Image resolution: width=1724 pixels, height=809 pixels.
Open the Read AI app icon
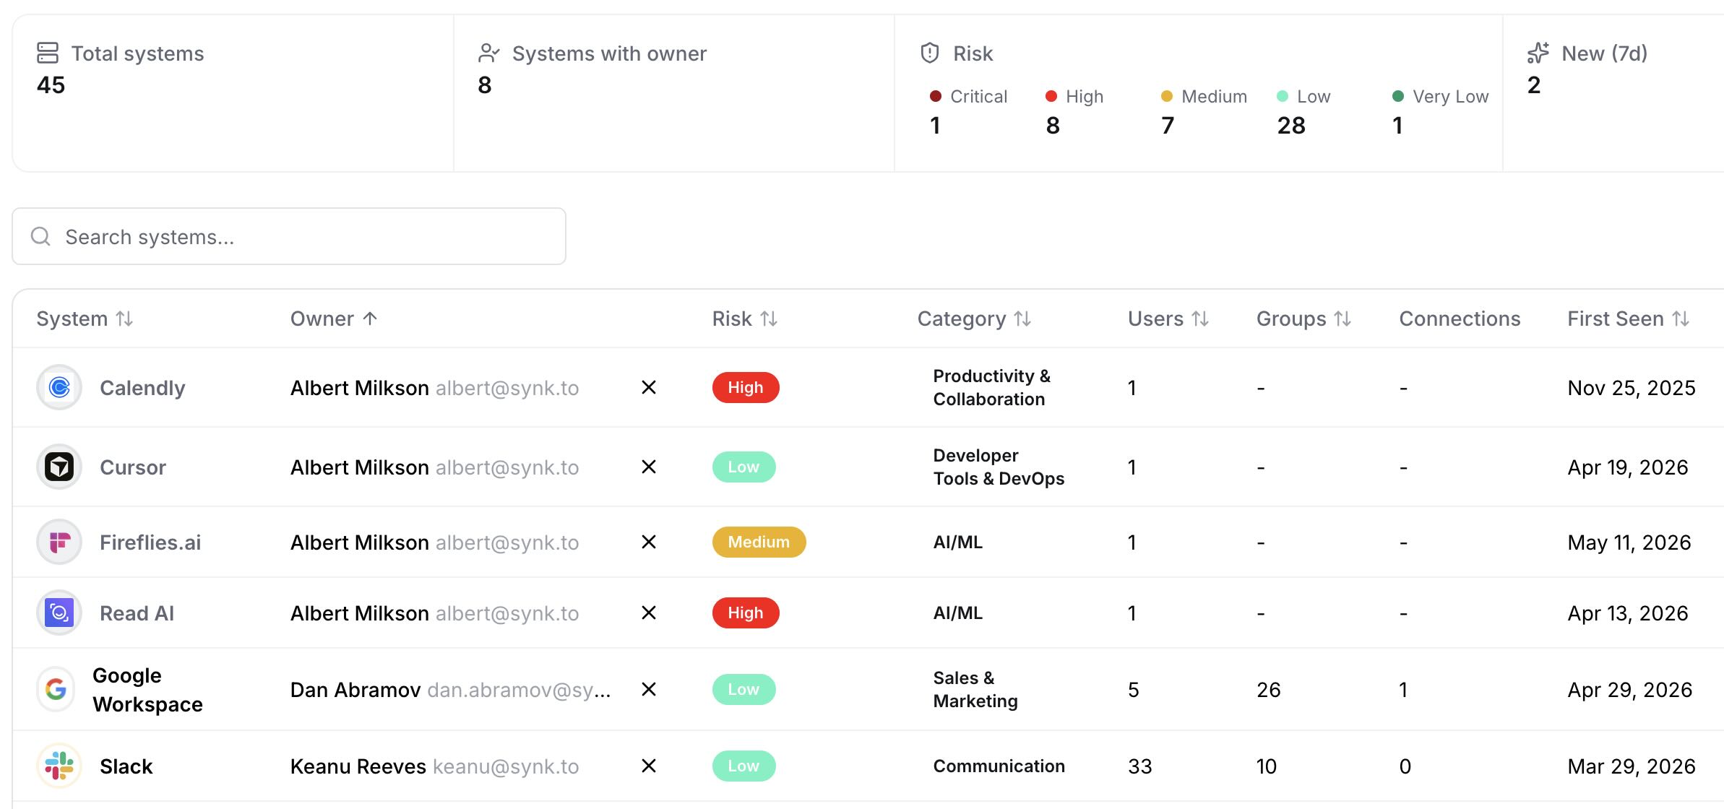pos(59,613)
